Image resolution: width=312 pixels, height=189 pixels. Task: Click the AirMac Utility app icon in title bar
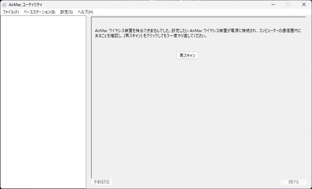(4, 4)
